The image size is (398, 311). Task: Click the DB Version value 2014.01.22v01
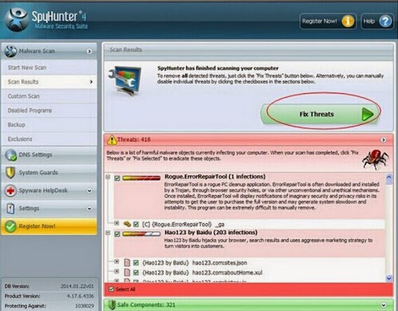coord(77,286)
